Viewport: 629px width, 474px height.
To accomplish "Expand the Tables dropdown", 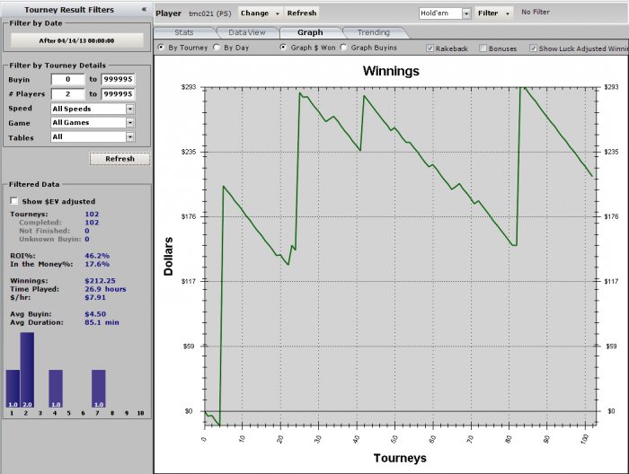I will click(130, 136).
